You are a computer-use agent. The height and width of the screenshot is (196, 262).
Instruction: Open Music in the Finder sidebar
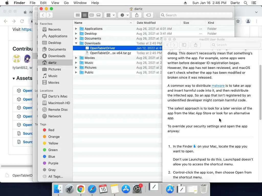click(x=50, y=76)
